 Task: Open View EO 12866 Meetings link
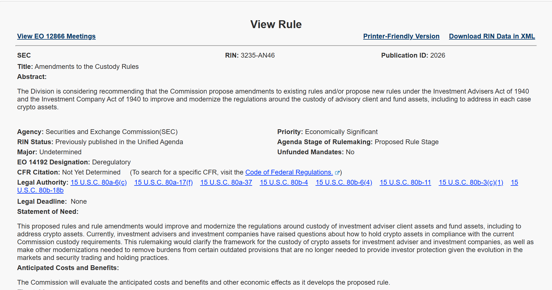pos(56,36)
